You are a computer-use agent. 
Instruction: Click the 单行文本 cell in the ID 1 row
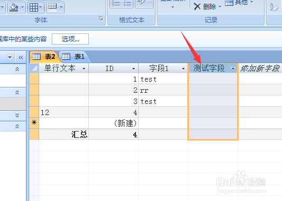tap(63, 78)
